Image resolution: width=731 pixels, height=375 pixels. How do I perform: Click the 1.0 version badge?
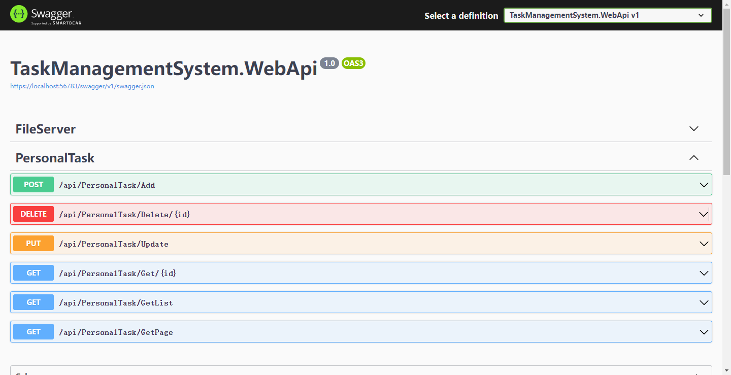329,63
